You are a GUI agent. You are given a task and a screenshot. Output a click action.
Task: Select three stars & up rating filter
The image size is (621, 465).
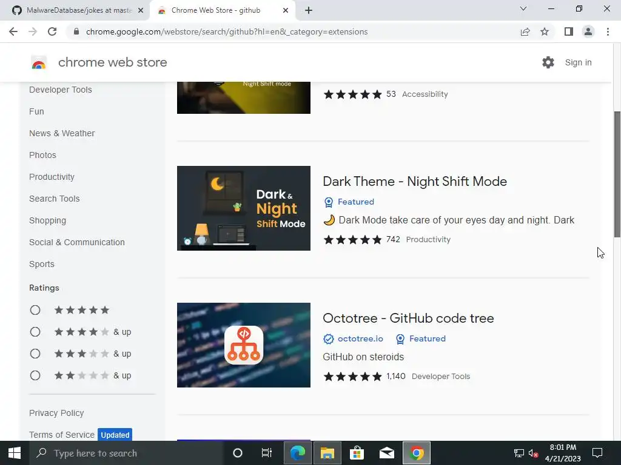tap(35, 354)
